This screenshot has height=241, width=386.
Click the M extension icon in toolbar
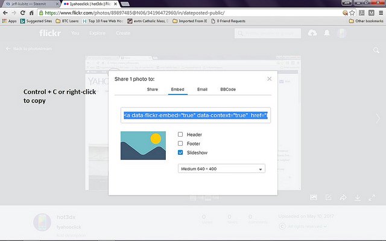(x=372, y=13)
